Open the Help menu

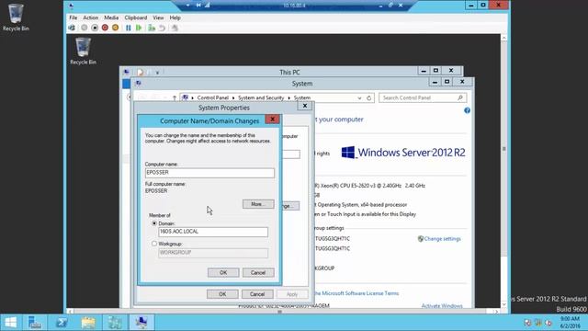(x=175, y=17)
